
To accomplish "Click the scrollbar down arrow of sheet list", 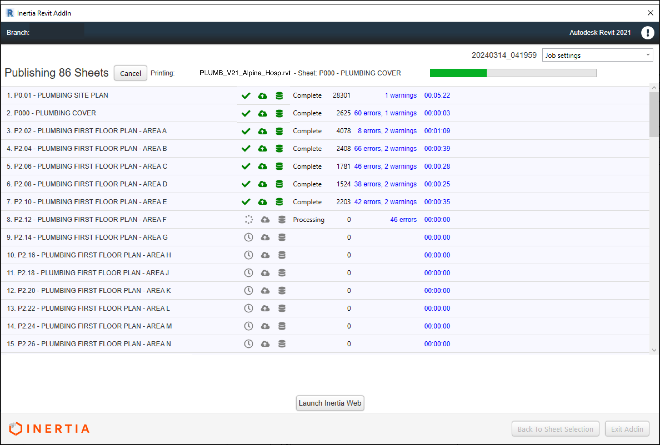I will pos(654,350).
